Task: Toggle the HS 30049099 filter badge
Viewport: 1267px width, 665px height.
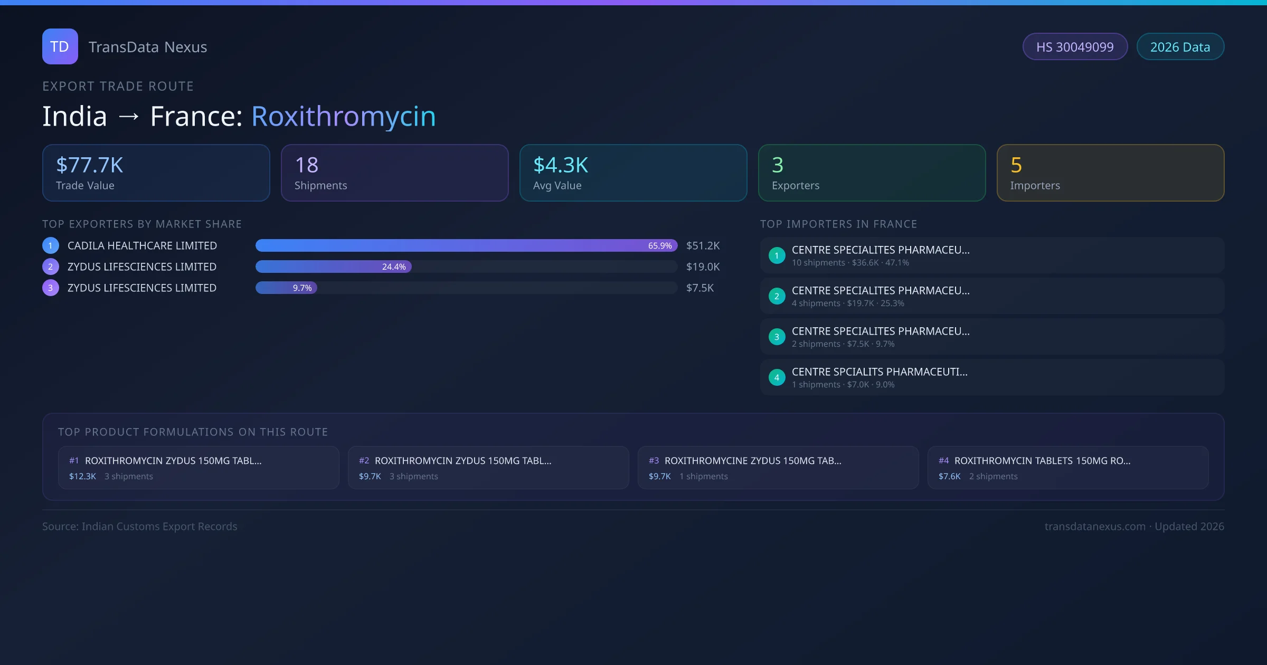Action: coord(1075,46)
